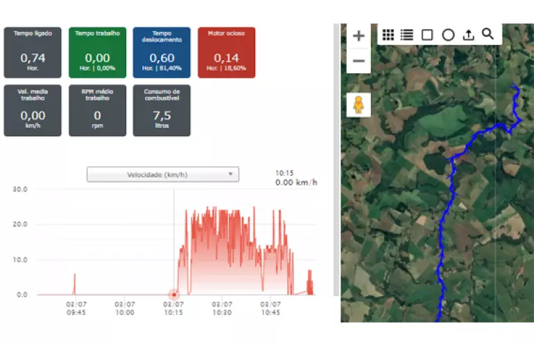Select the rectangle drawing tool
Screen dimensions: 534x346
click(427, 35)
